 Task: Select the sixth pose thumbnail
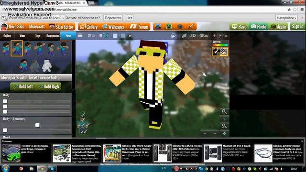[x=63, y=49]
